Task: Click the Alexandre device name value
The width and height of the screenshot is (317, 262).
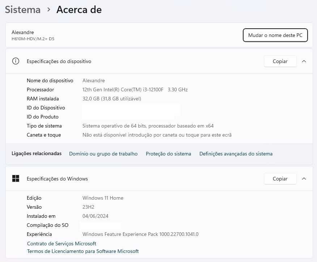Action: click(x=94, y=80)
